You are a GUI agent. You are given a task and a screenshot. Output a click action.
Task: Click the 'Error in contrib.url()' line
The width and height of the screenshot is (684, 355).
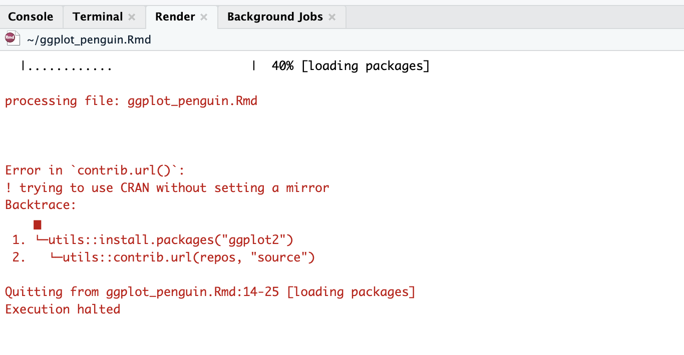tap(95, 170)
